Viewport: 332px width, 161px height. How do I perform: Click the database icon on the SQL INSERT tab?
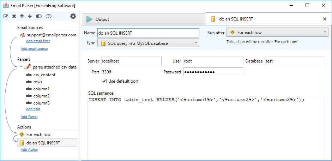tap(213, 19)
